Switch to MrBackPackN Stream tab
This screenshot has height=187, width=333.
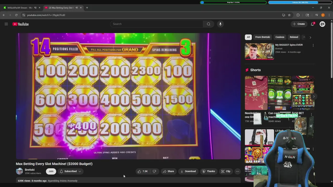[20, 8]
